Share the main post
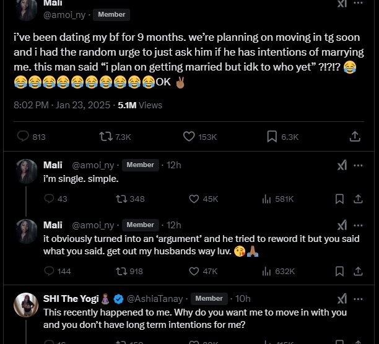This screenshot has width=379, height=344. 355,137
